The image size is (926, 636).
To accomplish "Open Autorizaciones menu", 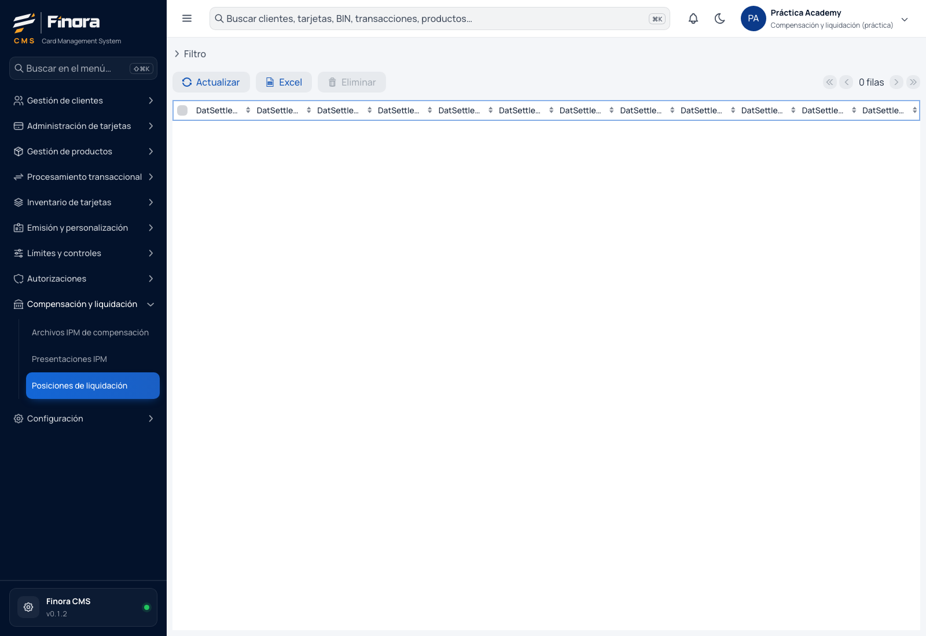I will (83, 279).
